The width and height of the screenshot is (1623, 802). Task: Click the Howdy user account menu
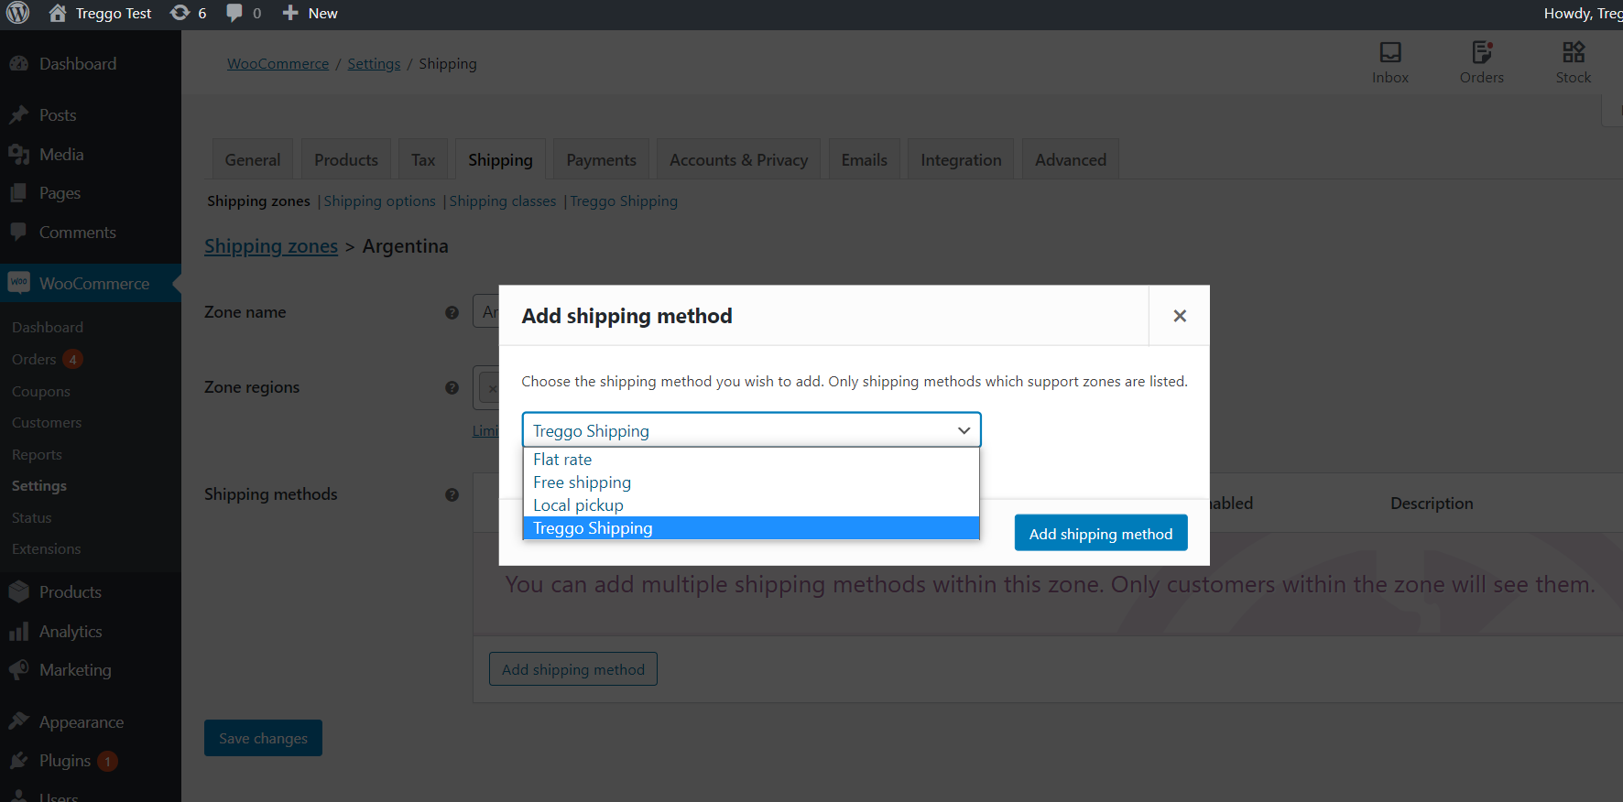[x=1583, y=13]
